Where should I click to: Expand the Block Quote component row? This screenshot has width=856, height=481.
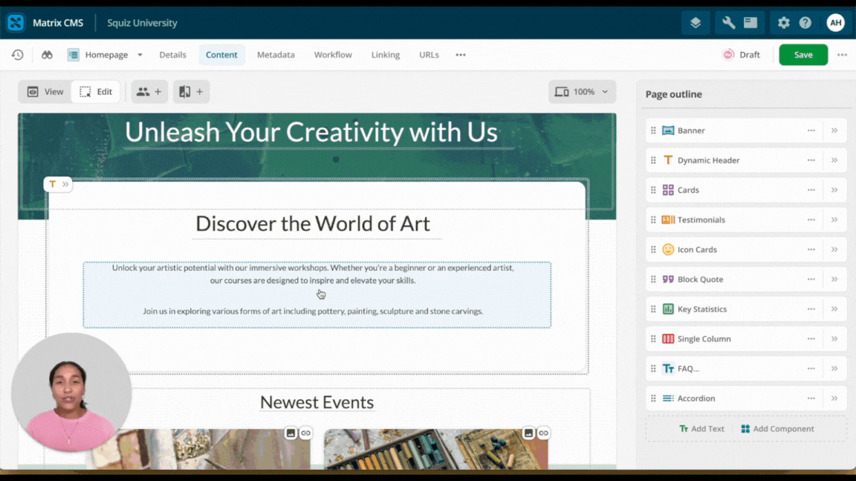834,279
